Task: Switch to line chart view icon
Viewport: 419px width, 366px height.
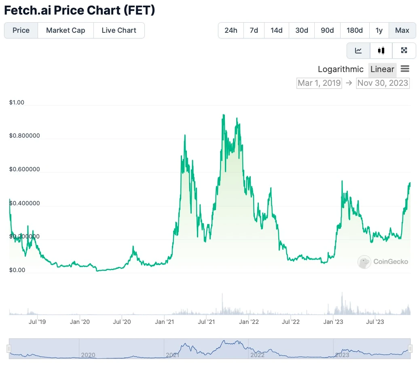Action: coord(358,51)
